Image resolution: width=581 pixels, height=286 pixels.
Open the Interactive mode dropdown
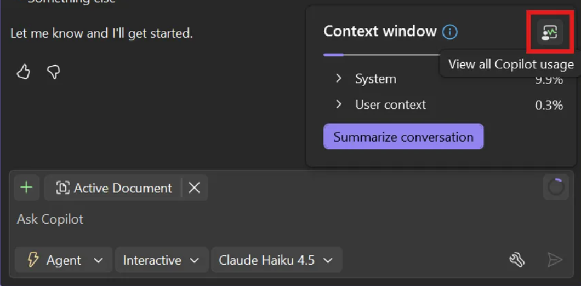click(x=162, y=260)
